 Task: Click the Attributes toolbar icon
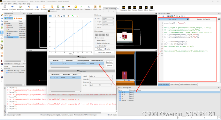(x=20, y=7)
